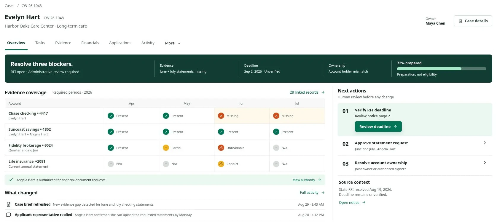Click the Fidelity brokerage June Unreadable warning icon

click(221, 148)
